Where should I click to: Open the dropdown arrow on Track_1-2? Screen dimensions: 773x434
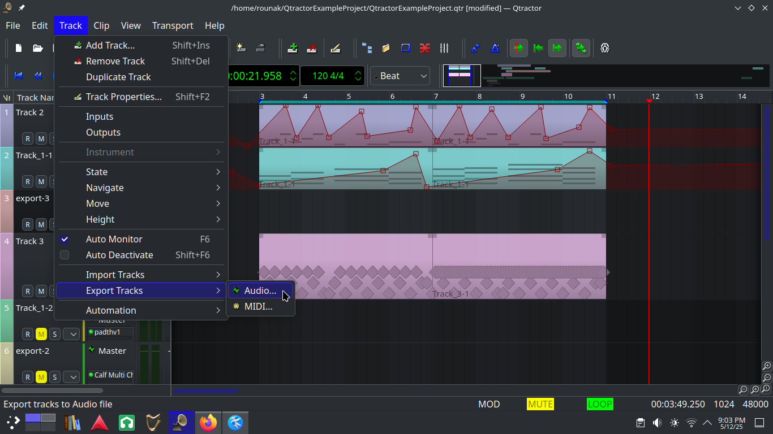point(71,334)
